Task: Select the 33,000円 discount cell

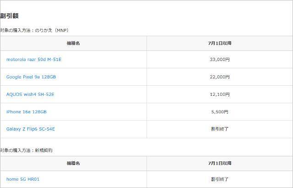Action: tap(220, 60)
